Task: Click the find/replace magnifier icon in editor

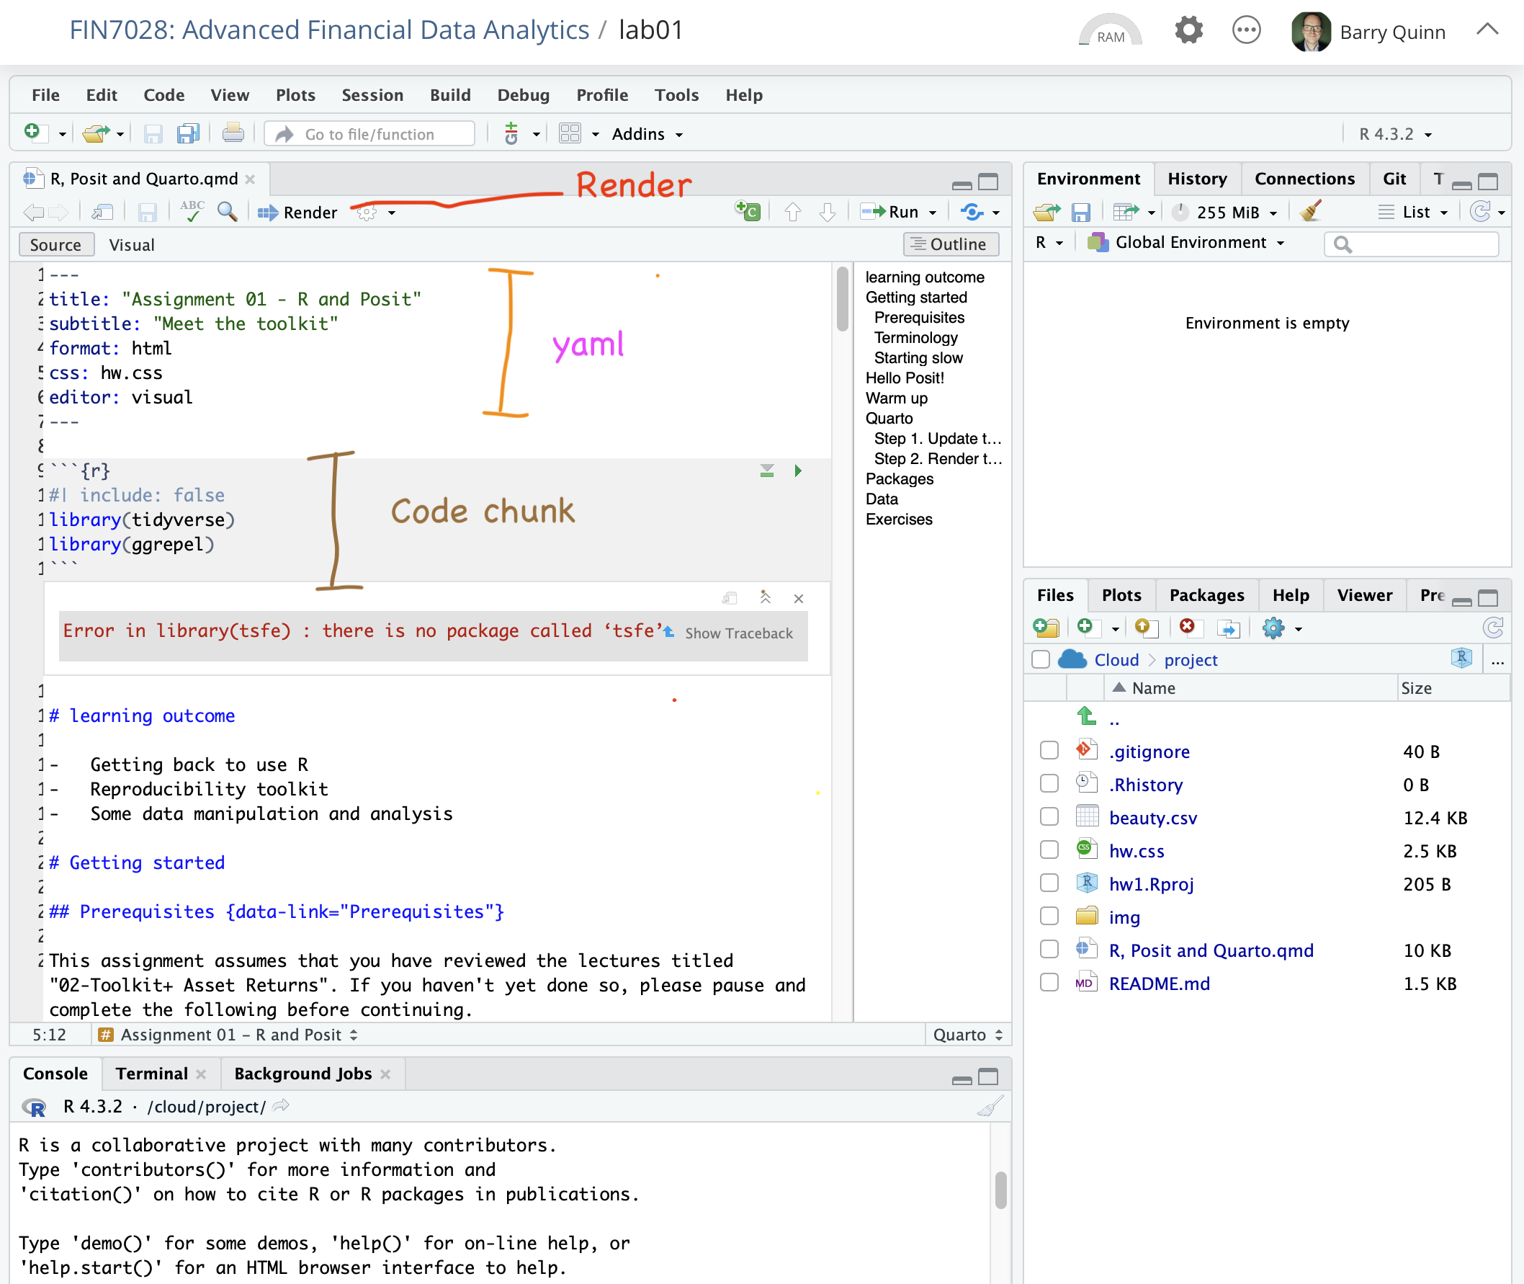Action: 228,212
